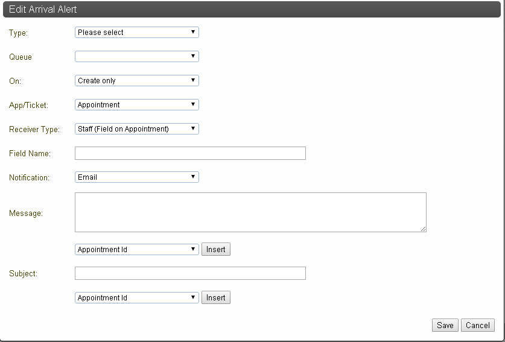Grab the Message box resize handle
Image resolution: width=505 pixels, height=342 pixels.
[x=423, y=229]
